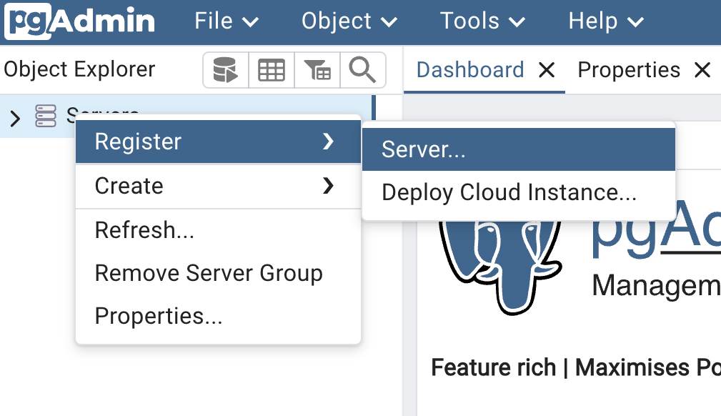Open the Tools menu
This screenshot has height=416, width=721.
(x=482, y=21)
